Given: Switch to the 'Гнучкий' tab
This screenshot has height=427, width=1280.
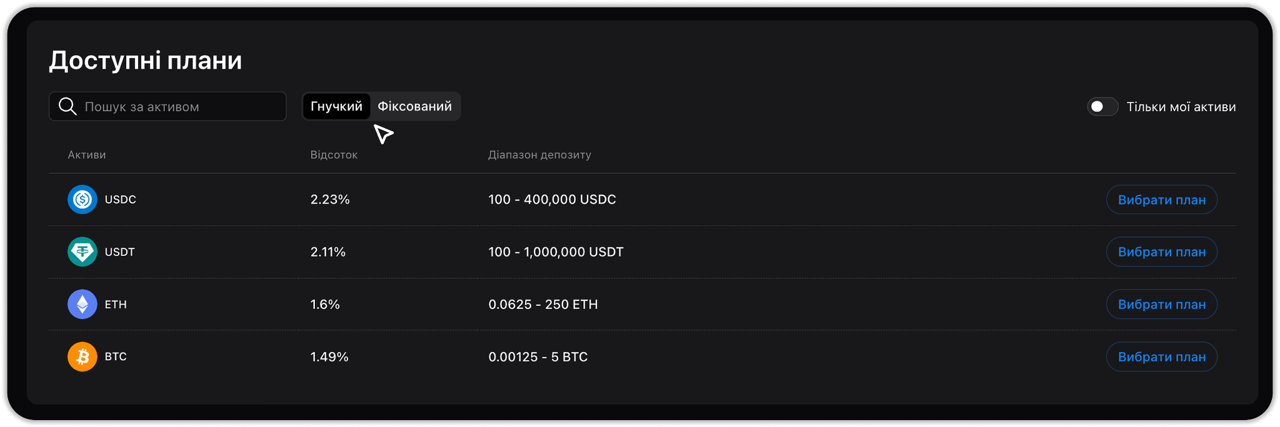Looking at the screenshot, I should [336, 106].
